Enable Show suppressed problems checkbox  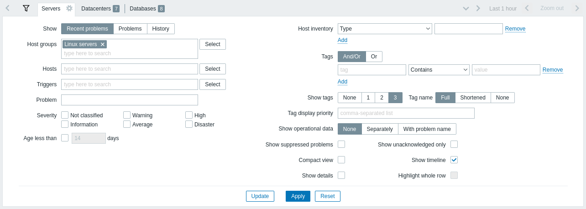[341, 144]
